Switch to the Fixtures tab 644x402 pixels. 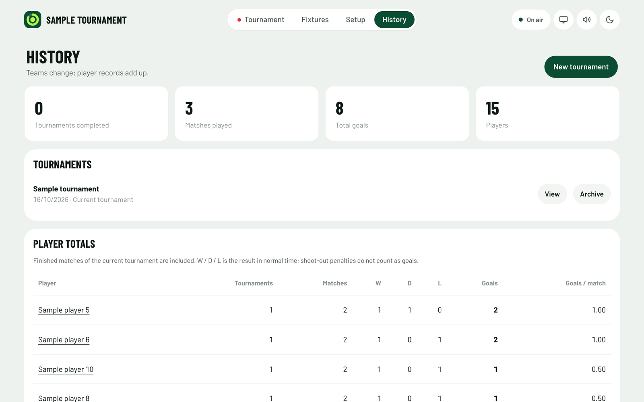click(315, 20)
